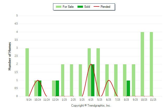Viewport: 168px width, 112px height.
Task: Select the 5/25 For Sale bar
Action: tap(98, 72)
